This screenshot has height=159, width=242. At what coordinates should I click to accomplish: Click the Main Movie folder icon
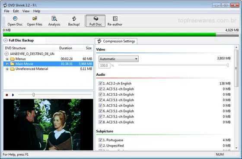[13, 64]
